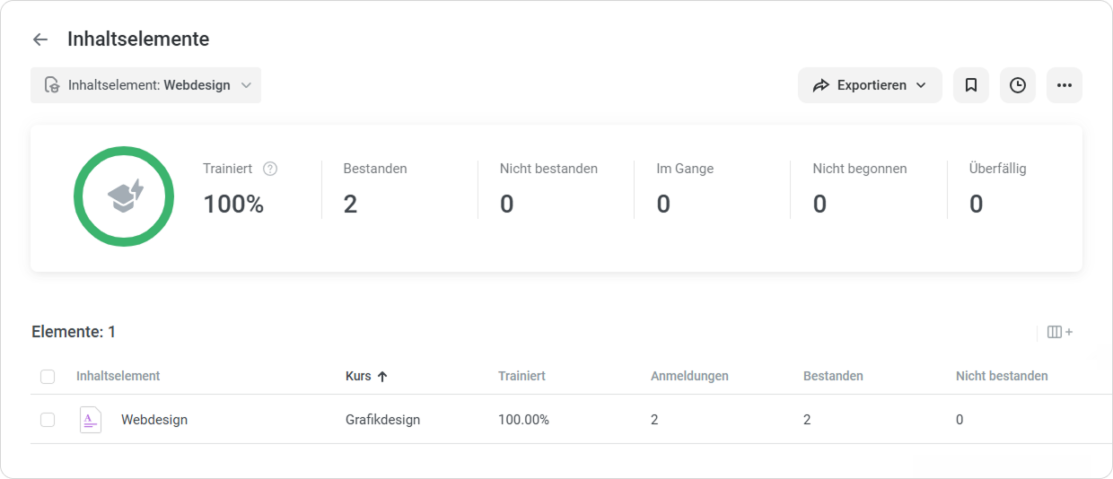Screen dimensions: 1113x479
Task: Click the bookmark icon button
Action: pyautogui.click(x=971, y=85)
